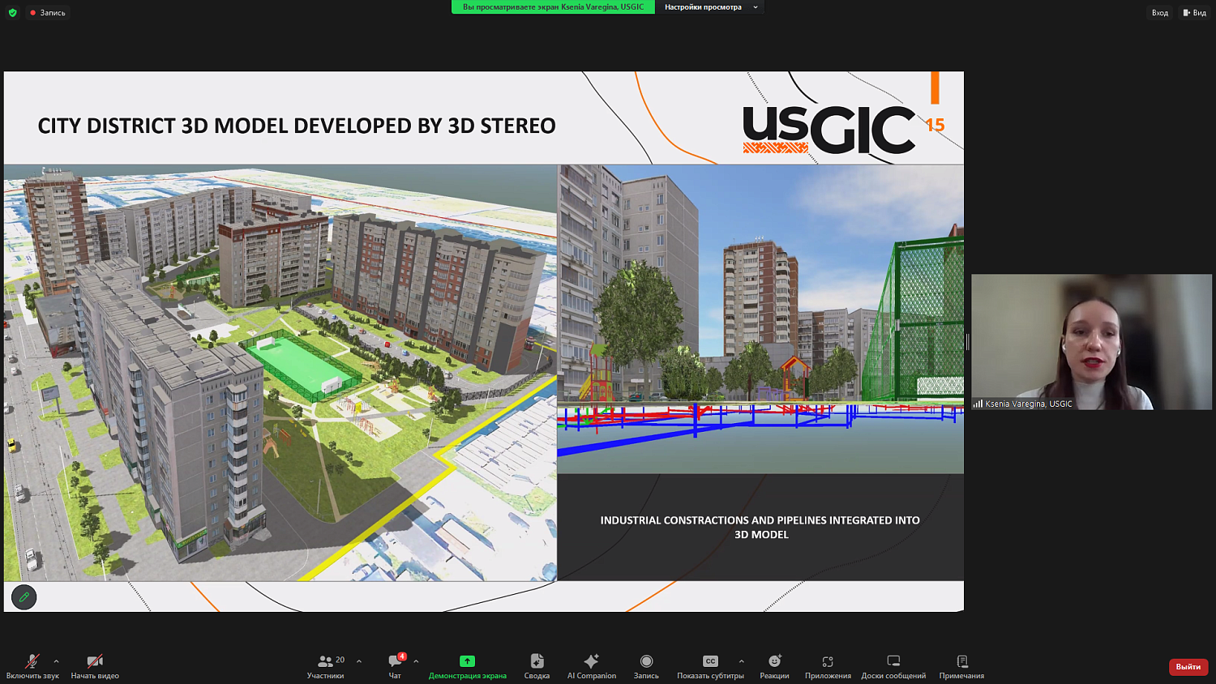Open the Вид view menu
The image size is (1216, 684).
[1194, 12]
